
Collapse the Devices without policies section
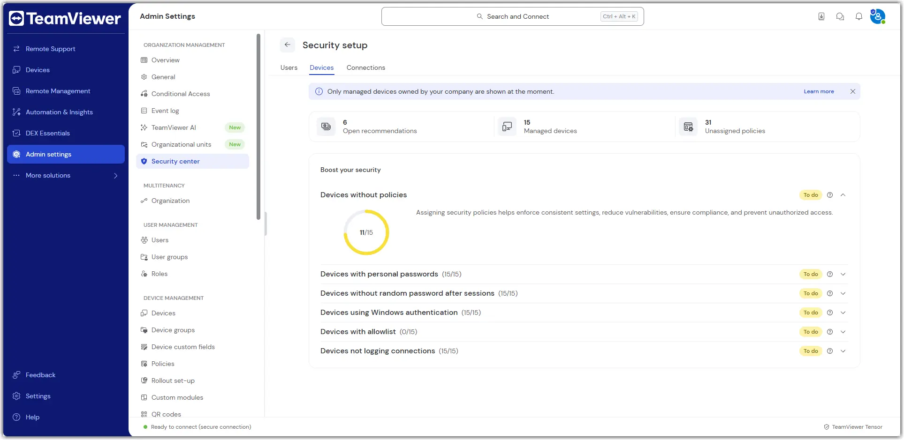tap(843, 195)
